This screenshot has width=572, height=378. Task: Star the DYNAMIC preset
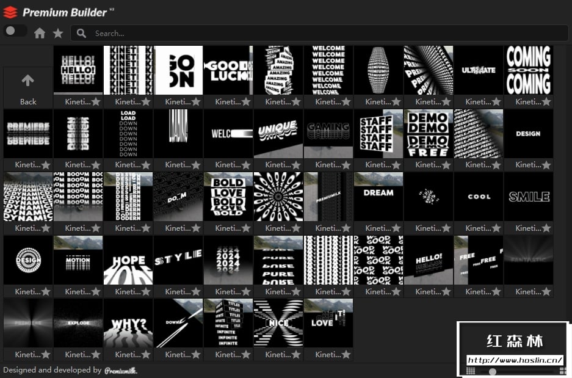tap(46, 228)
